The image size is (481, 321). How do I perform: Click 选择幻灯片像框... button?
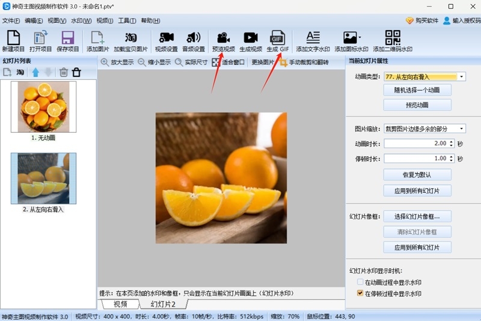pos(417,216)
